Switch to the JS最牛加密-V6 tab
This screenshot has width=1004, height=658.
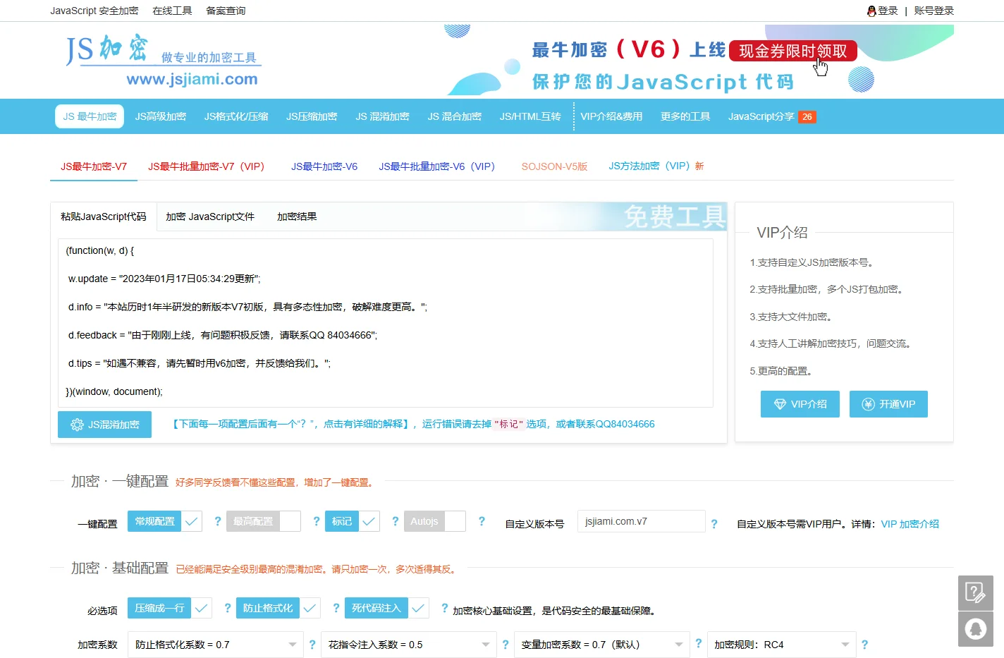324,166
